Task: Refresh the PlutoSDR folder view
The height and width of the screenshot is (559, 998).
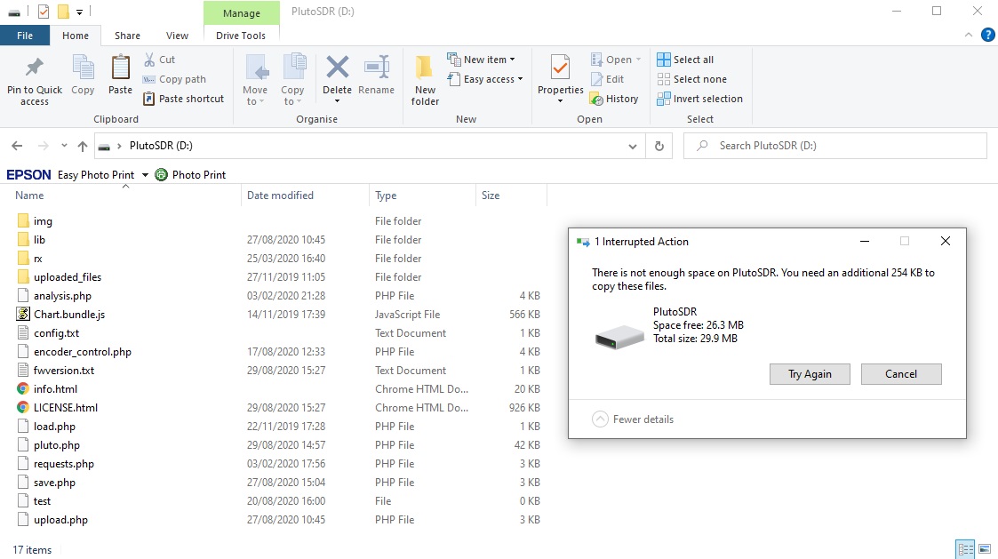Action: tap(659, 147)
